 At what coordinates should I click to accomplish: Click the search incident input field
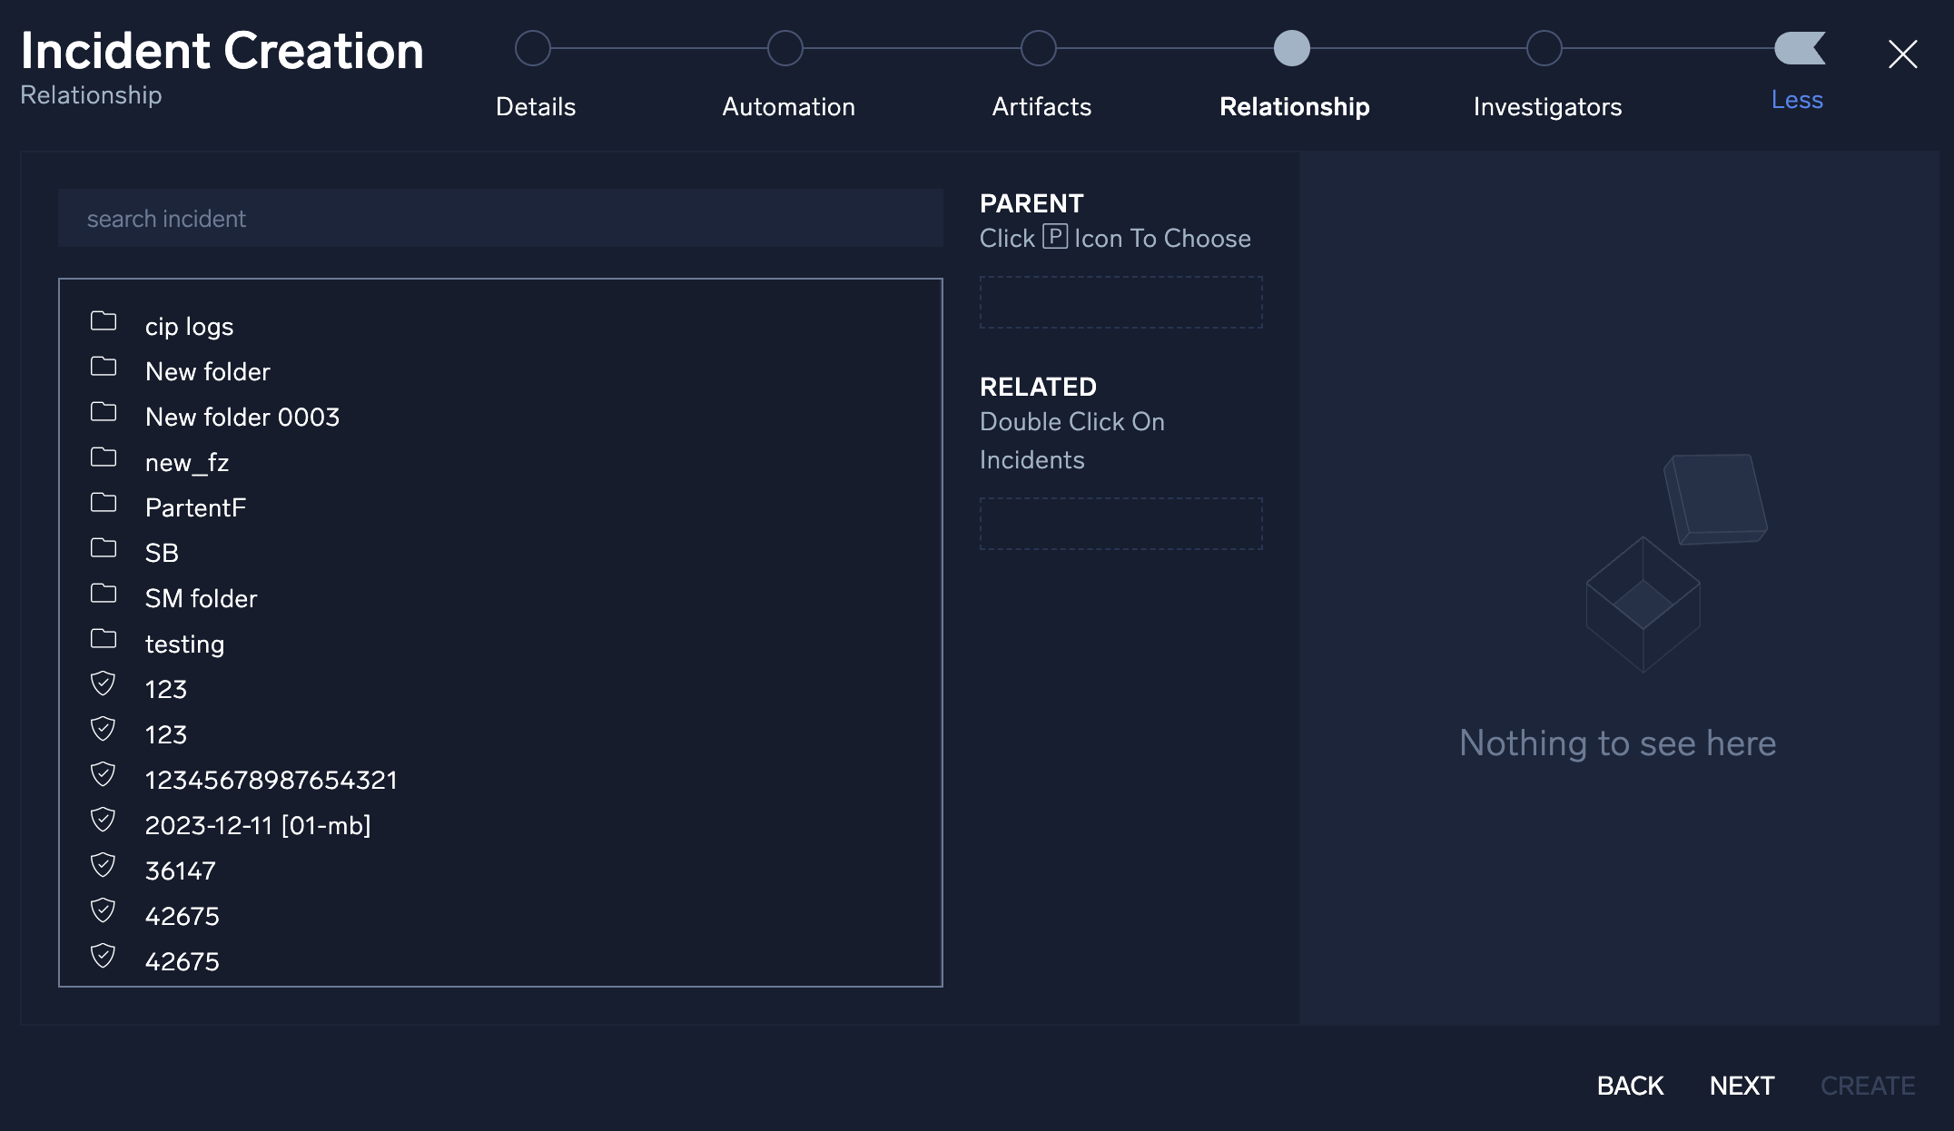(499, 218)
